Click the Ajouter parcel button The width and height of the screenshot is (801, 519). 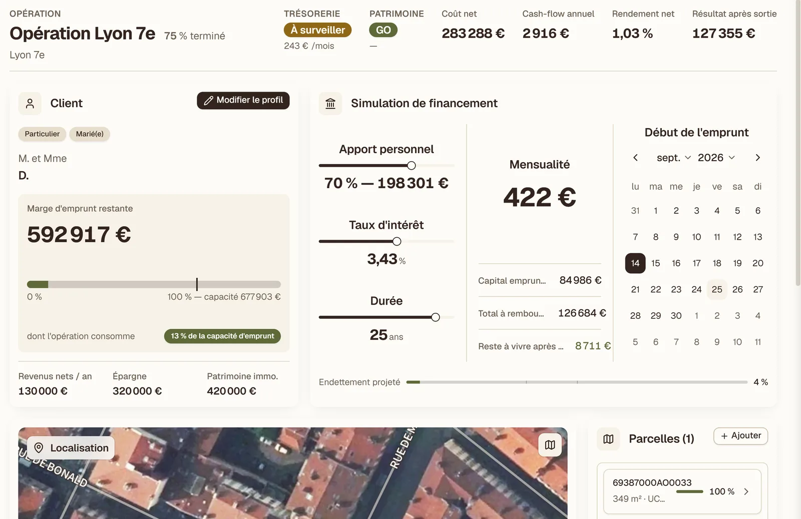coord(740,436)
